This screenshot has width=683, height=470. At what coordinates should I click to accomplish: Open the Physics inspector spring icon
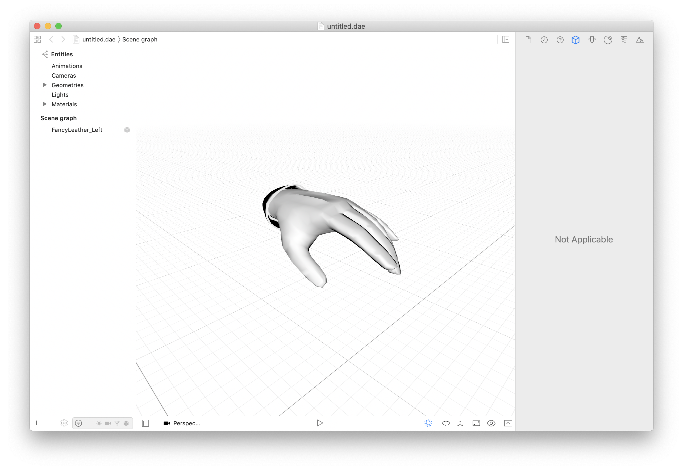[x=624, y=40]
